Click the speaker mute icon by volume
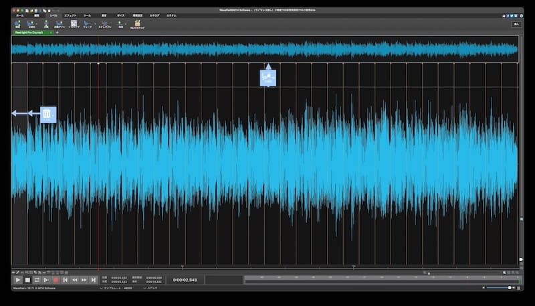The height and width of the screenshot is (306, 535). 484,287
